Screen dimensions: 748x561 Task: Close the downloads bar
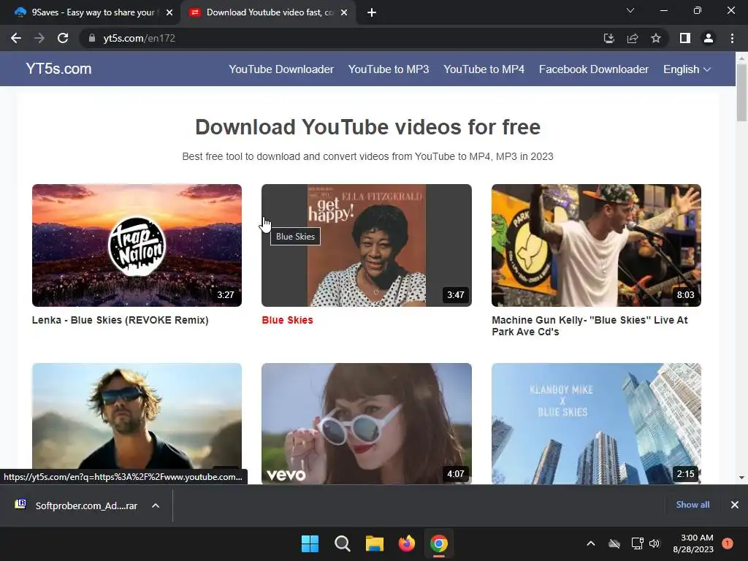coord(735,505)
